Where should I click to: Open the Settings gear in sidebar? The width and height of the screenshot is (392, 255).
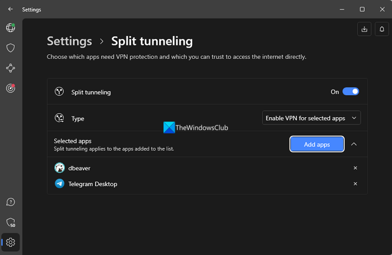pyautogui.click(x=11, y=243)
